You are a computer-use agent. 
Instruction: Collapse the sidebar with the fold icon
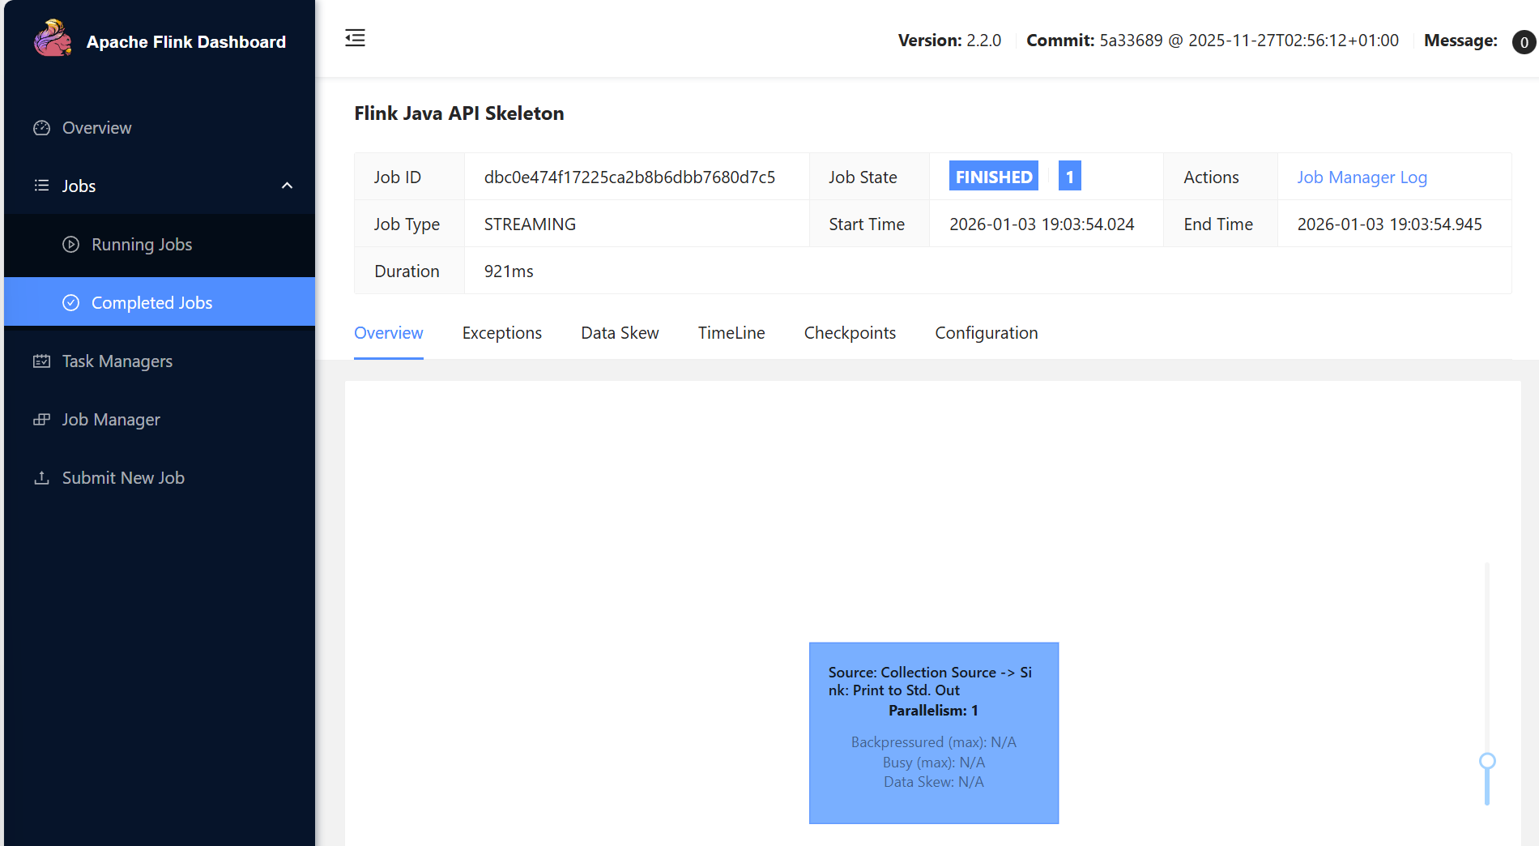(355, 38)
